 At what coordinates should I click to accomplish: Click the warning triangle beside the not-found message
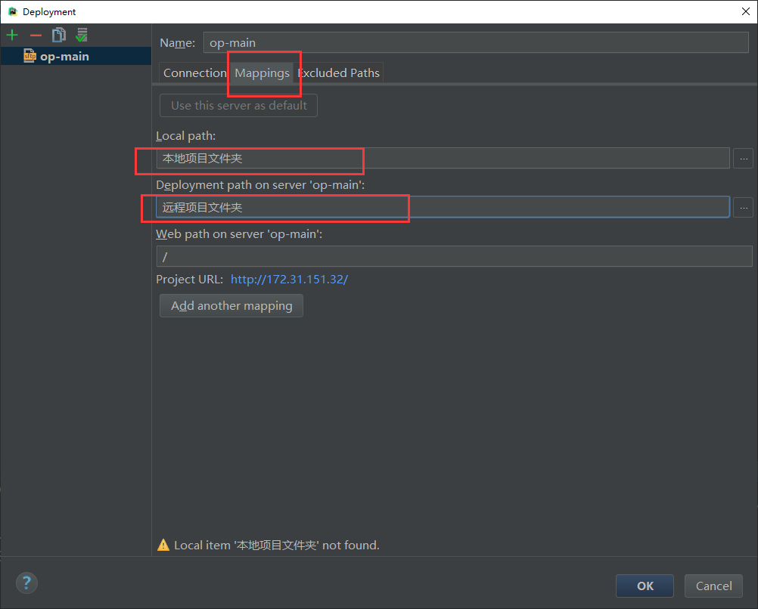[163, 545]
